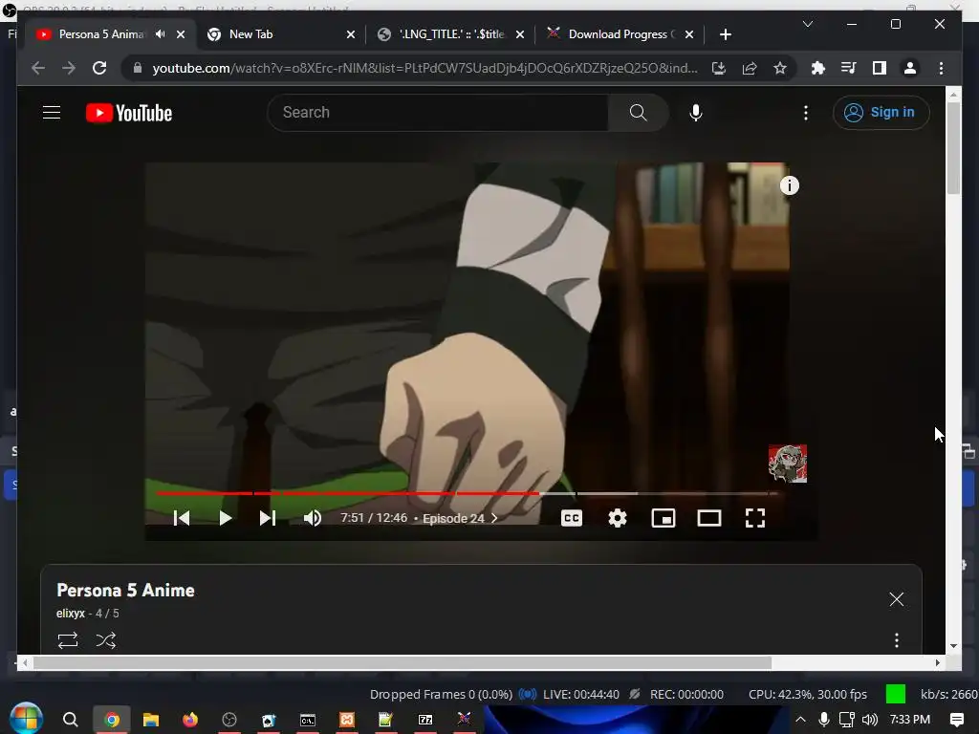Open File Explorer from taskbar
The height and width of the screenshot is (734, 979).
tap(150, 720)
